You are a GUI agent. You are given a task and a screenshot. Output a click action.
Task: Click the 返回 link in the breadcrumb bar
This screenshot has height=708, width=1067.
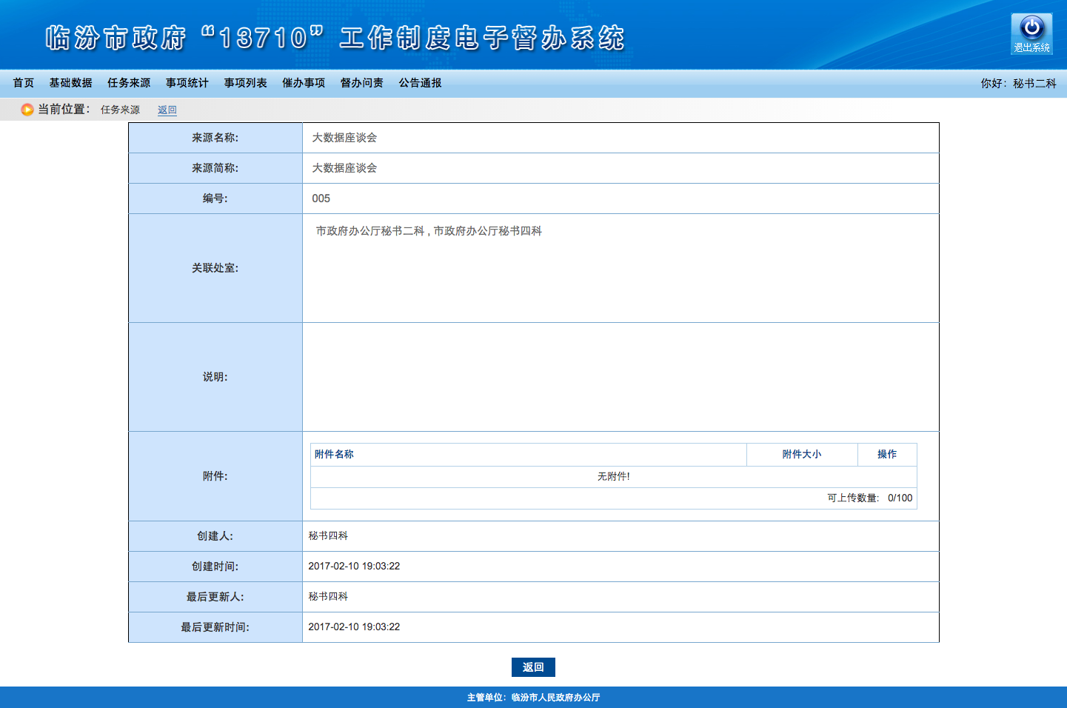(x=167, y=110)
